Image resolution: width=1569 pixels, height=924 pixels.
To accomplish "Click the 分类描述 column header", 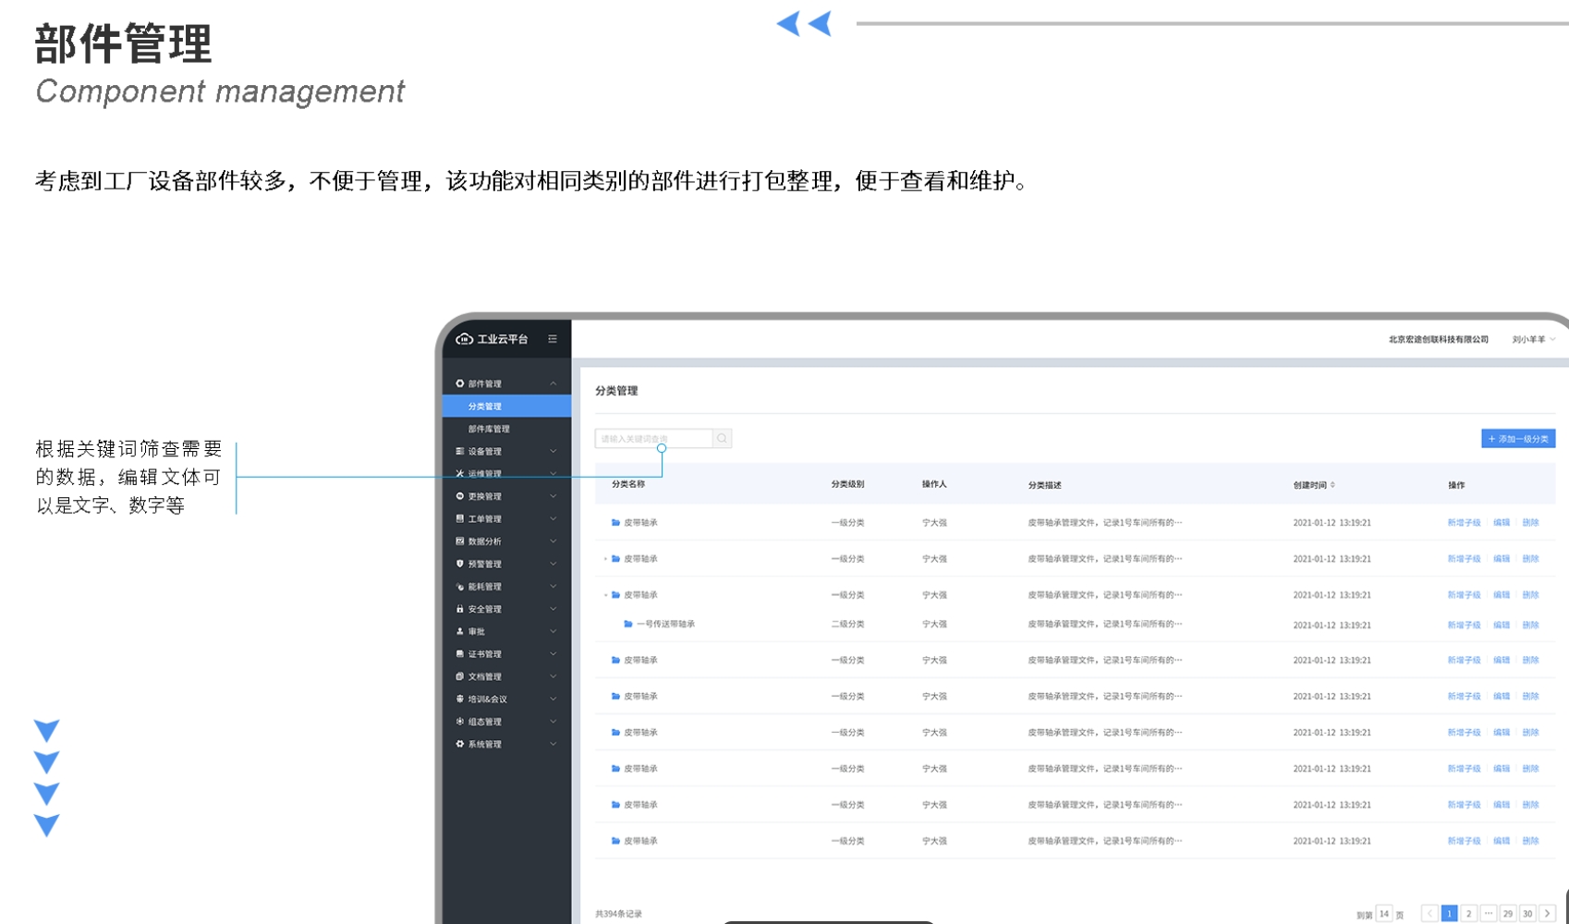I will coord(1045,485).
